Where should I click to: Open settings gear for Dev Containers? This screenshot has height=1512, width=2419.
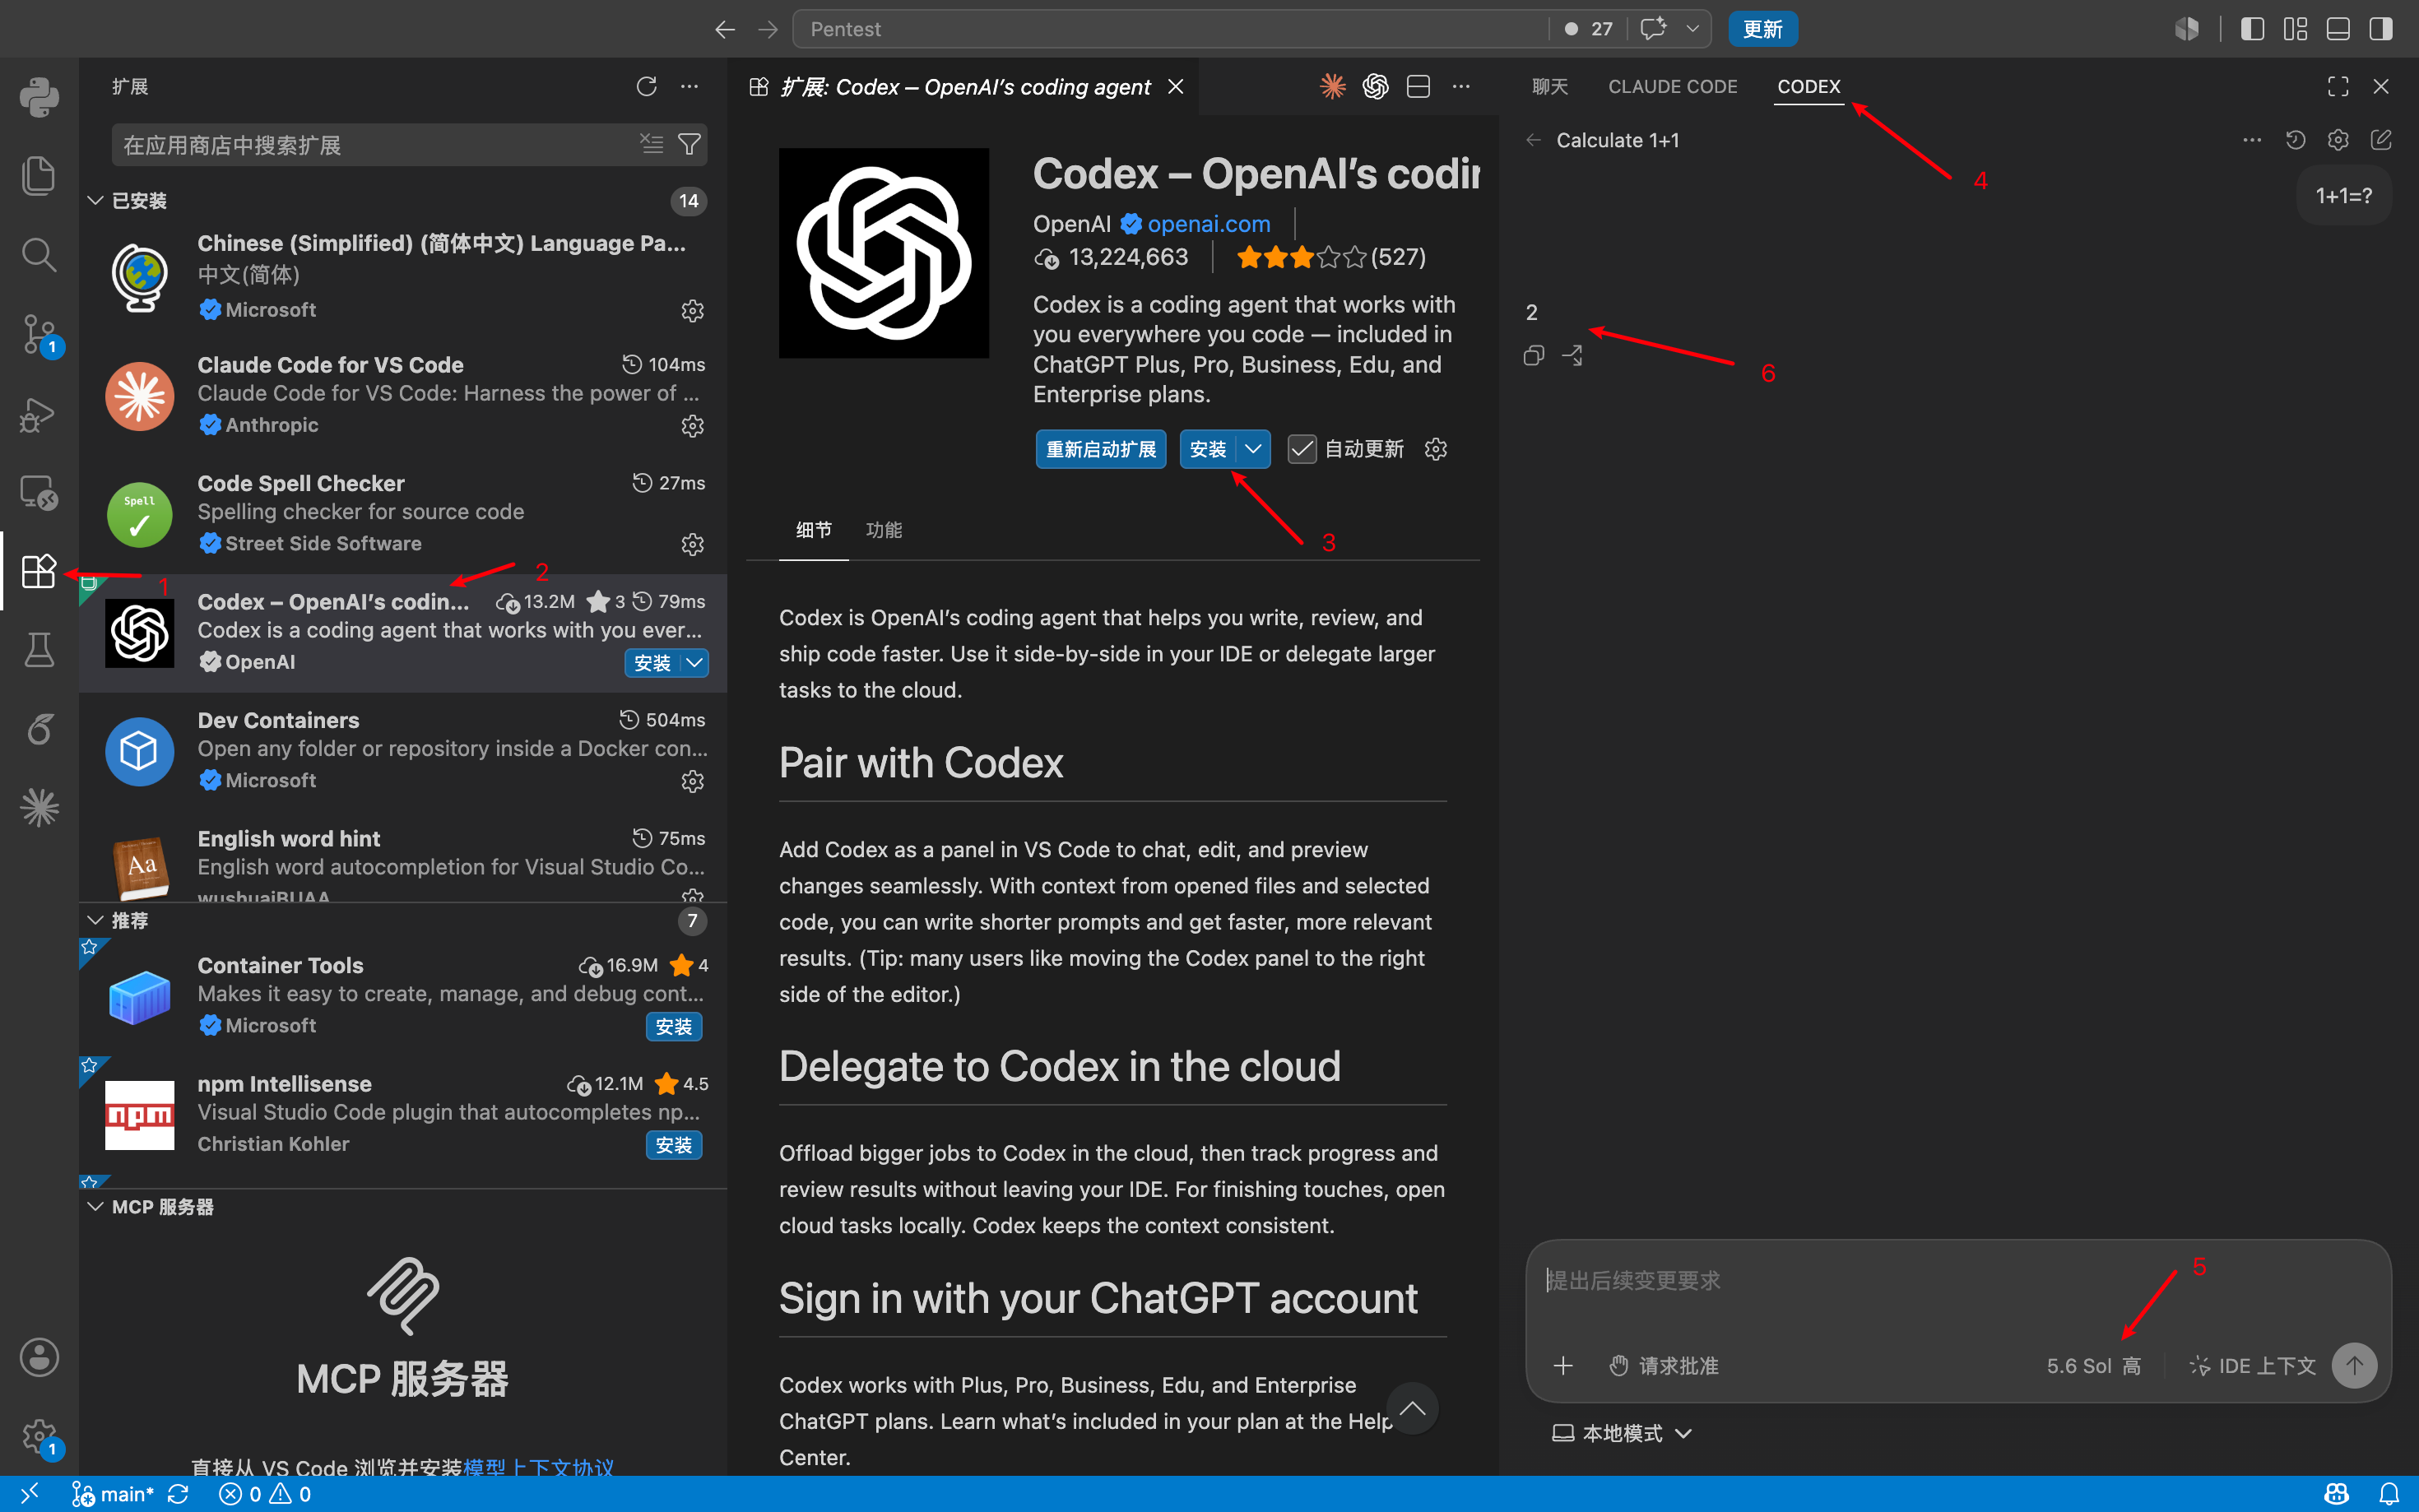(x=692, y=781)
